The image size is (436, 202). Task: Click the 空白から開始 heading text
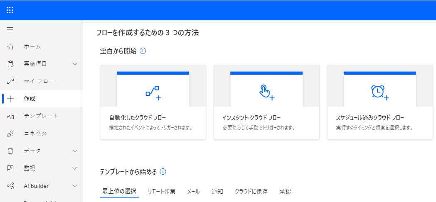[x=118, y=51]
